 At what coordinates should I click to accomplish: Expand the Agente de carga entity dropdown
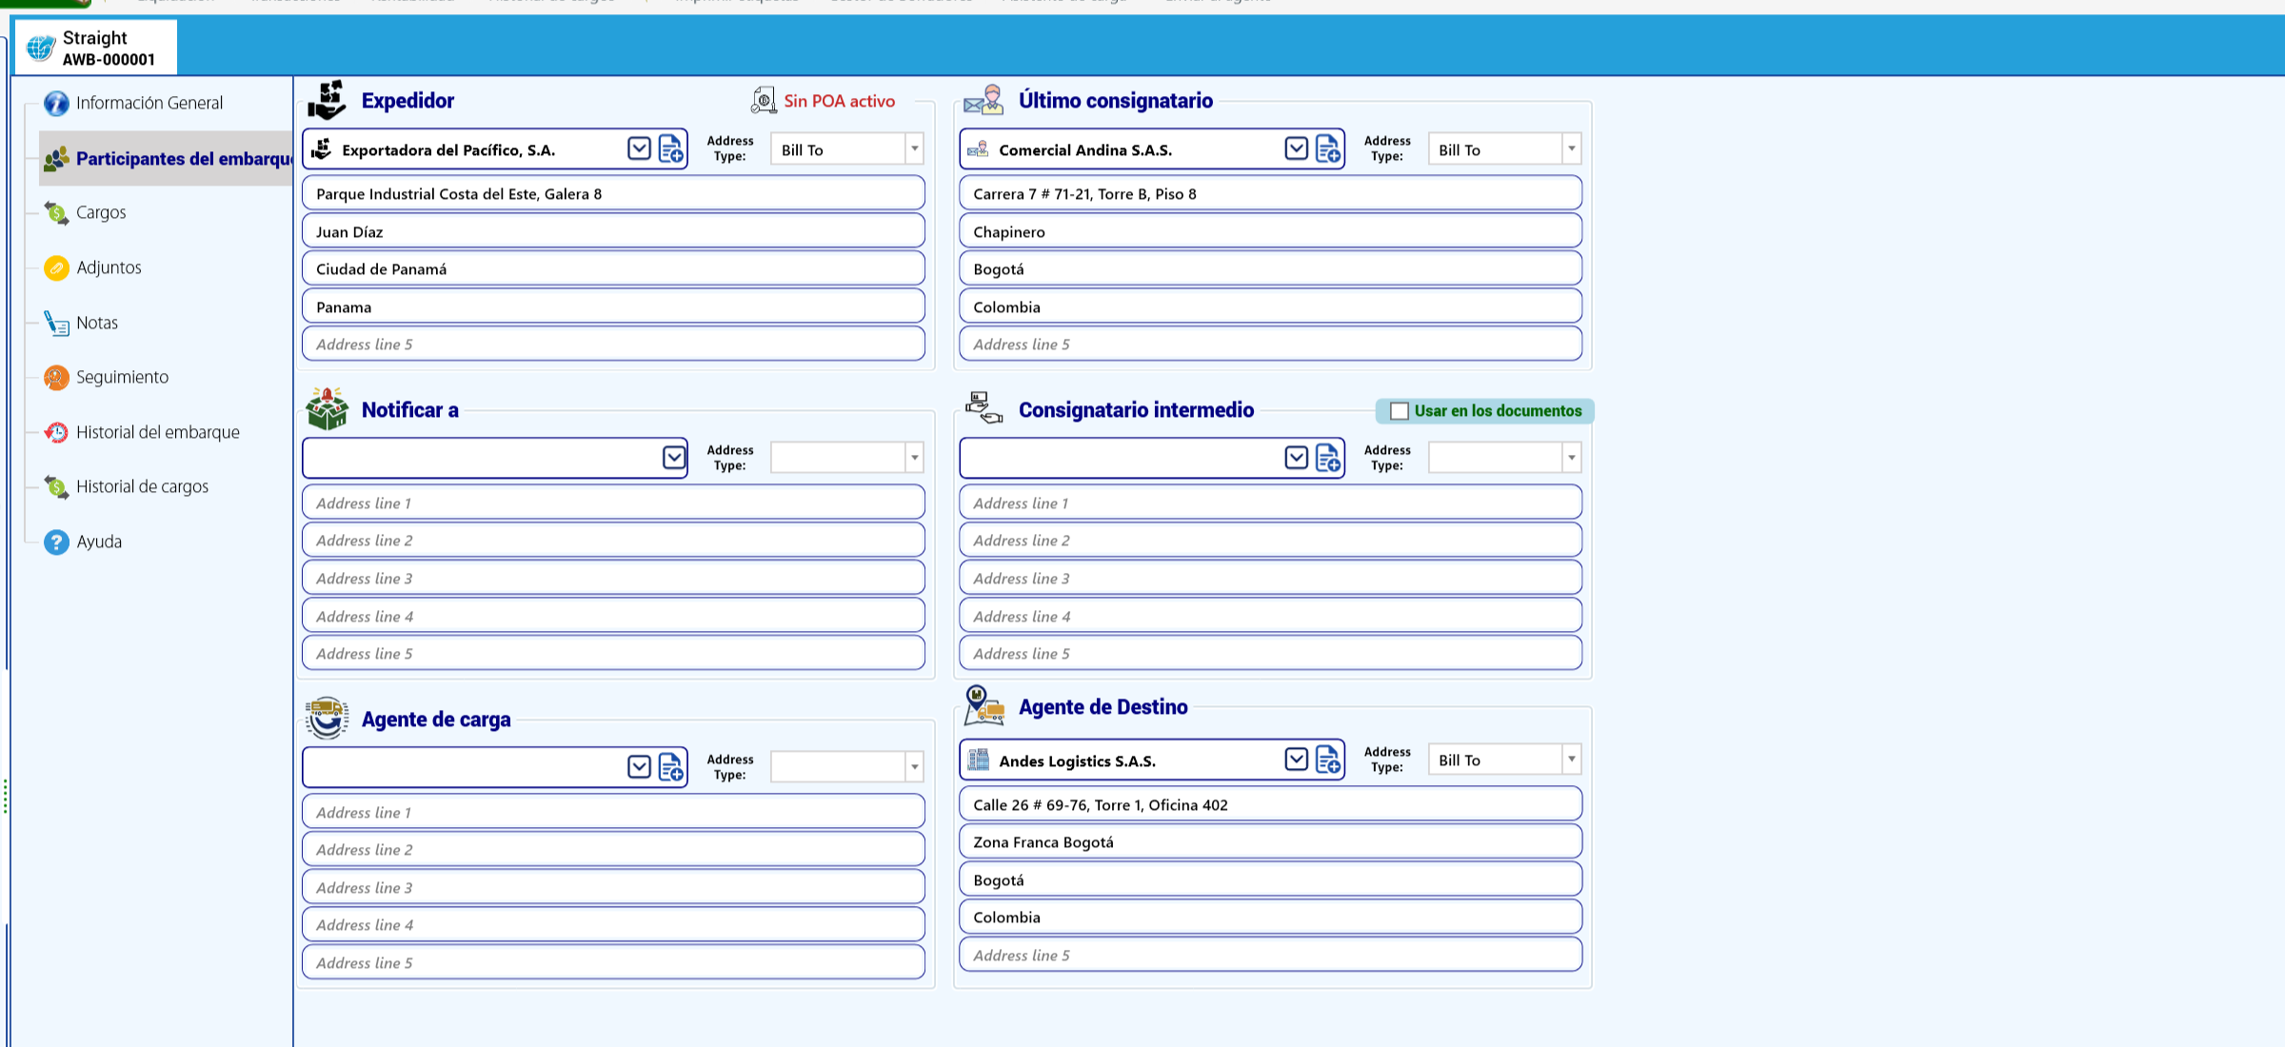point(639,767)
